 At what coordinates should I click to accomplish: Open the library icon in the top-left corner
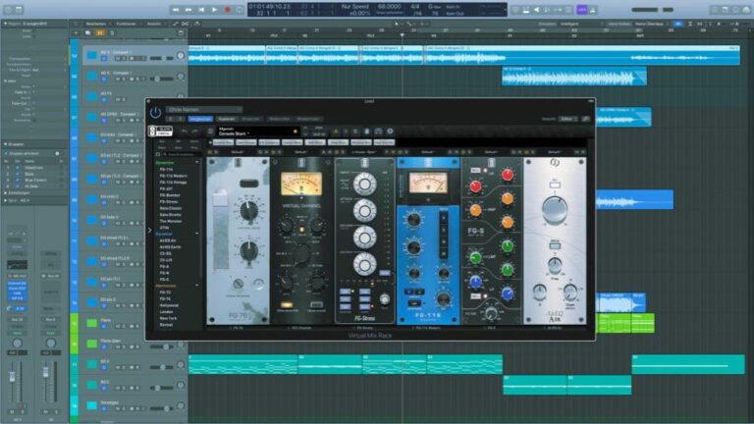7,10
